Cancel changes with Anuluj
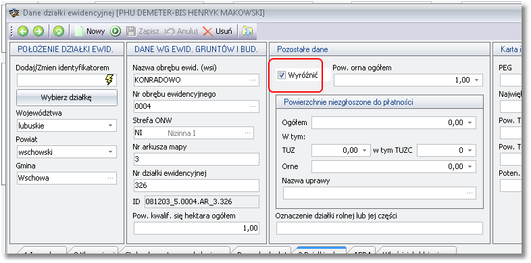 [181, 32]
